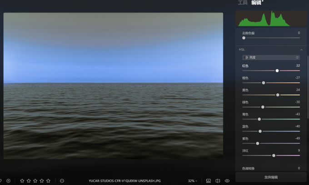The width and height of the screenshot is (309, 185).
Task: Click the 紫色 slider handle
Action: click(258, 144)
